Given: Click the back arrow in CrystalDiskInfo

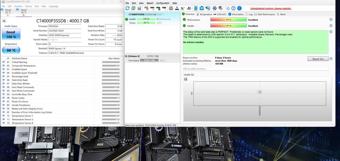Looking at the screenshot, I should pyautogui.click(x=4, y=21).
